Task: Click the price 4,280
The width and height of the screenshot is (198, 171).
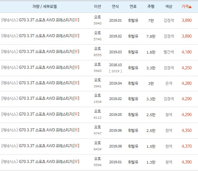Action: pos(186,83)
